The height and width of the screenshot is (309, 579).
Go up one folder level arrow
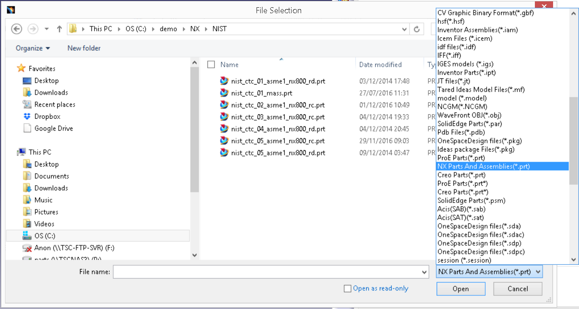(x=59, y=29)
